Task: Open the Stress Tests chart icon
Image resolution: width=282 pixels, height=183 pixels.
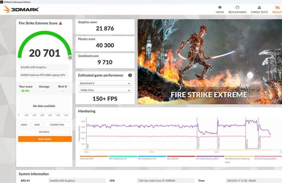Action: click(x=259, y=8)
